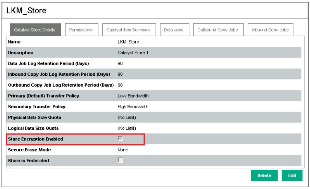This screenshot has width=310, height=189.
Task: Click the Store Encryption Enabled label
Action: [x=35, y=139]
